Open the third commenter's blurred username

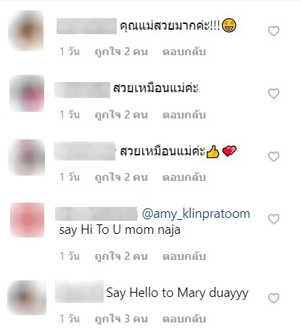(84, 151)
